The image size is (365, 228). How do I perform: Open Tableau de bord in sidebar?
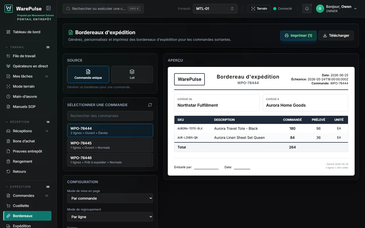click(27, 32)
